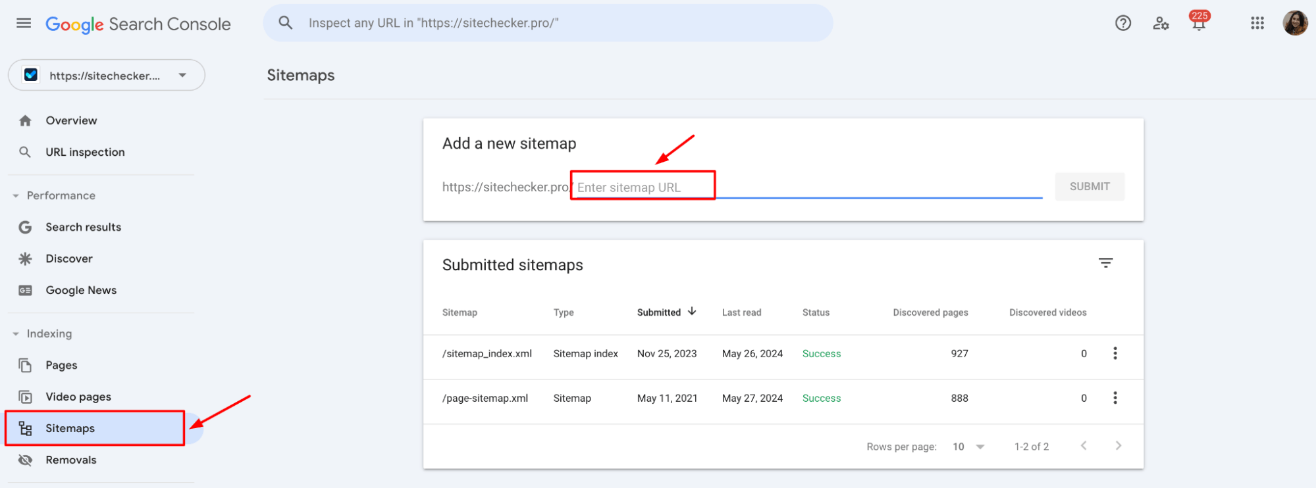
Task: Go to next page of sitemaps table
Action: pyautogui.click(x=1119, y=446)
